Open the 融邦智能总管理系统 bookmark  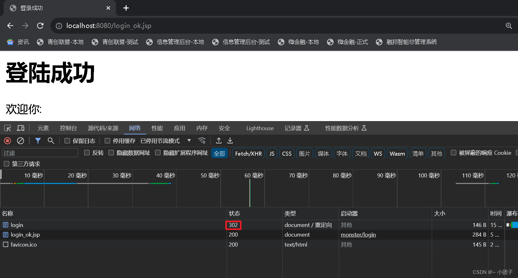pyautogui.click(x=407, y=42)
